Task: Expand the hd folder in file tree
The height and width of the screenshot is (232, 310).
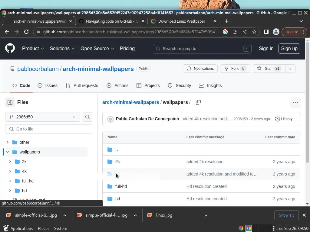Action: click(x=10, y=191)
